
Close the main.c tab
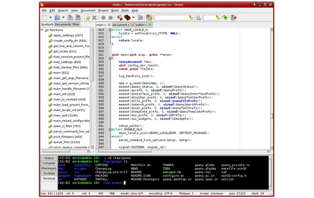tap(109, 25)
